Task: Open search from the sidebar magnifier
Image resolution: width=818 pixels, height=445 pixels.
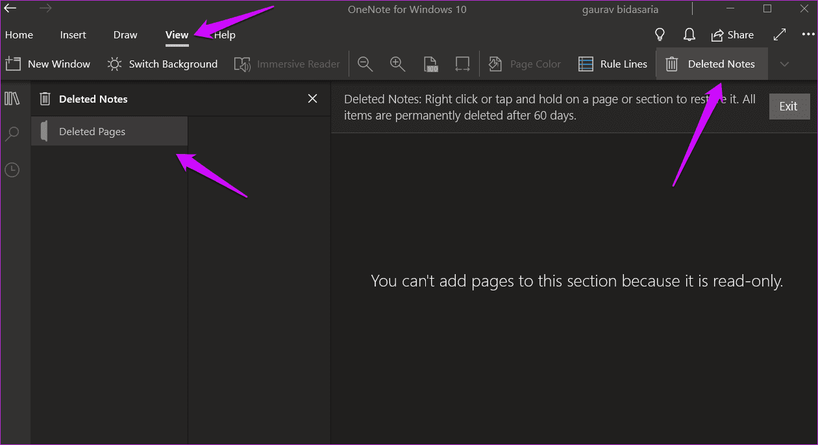Action: [x=12, y=134]
